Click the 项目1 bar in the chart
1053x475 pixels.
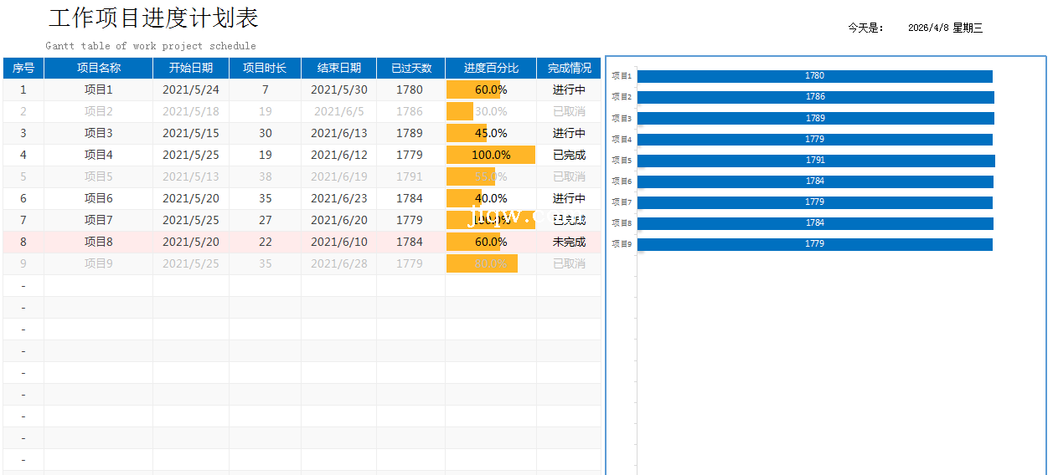tap(814, 76)
